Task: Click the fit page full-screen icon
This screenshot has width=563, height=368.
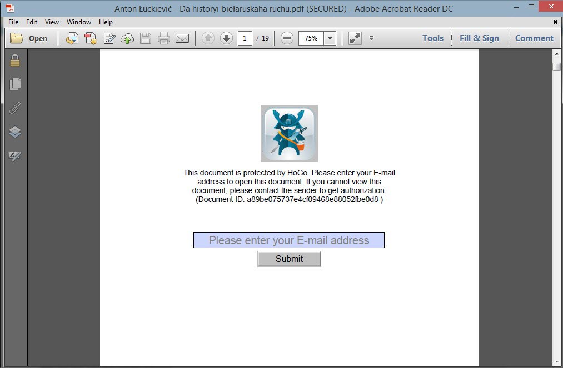Action: click(355, 38)
